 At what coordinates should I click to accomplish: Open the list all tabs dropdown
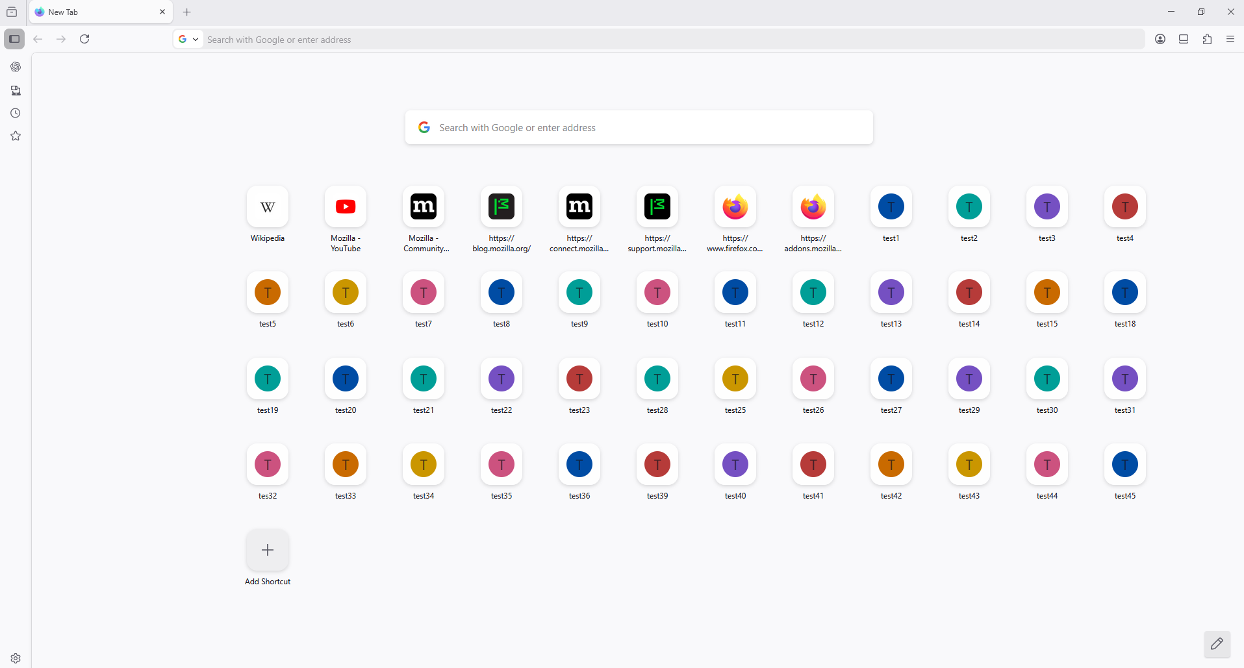coord(12,12)
